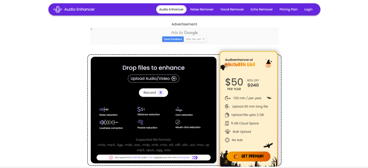Click the Login link
Screen dimensions: 368x168
(308, 9)
